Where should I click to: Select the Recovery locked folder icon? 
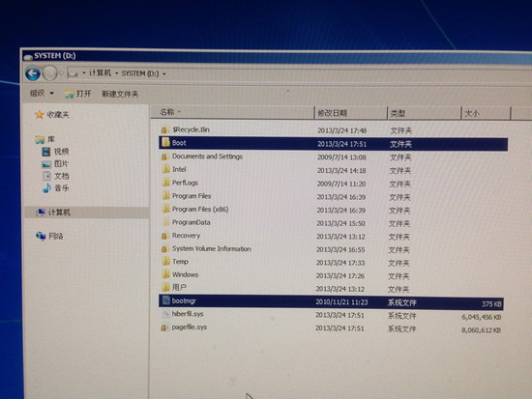click(x=164, y=236)
